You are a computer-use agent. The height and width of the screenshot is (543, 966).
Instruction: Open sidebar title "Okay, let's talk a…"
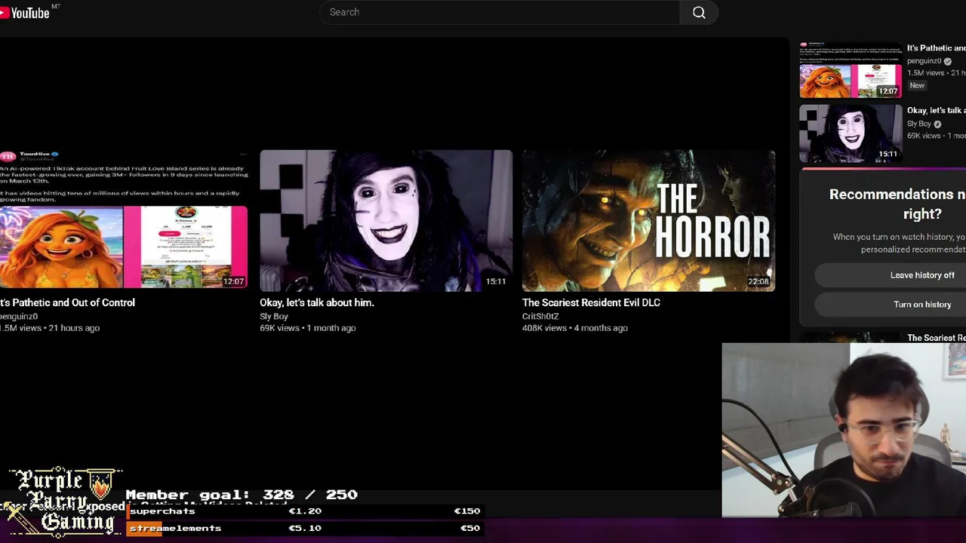tap(936, 111)
